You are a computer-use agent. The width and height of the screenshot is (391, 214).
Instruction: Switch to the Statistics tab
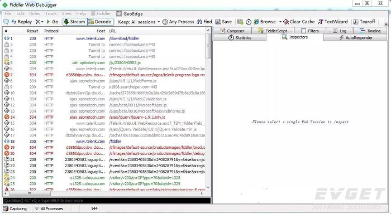point(240,37)
